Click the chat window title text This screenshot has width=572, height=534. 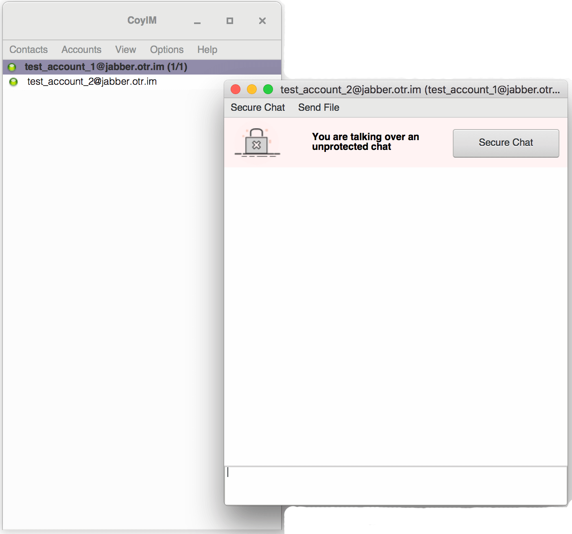pyautogui.click(x=420, y=90)
